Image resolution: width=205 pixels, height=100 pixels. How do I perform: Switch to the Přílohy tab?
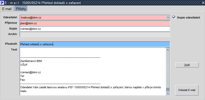[x=21, y=9]
